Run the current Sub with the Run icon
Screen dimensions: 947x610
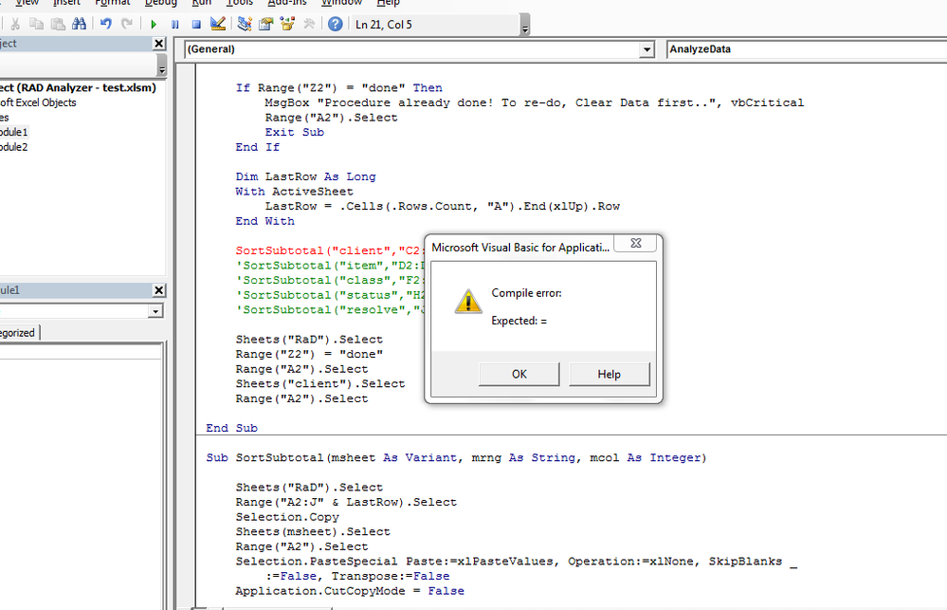click(155, 24)
